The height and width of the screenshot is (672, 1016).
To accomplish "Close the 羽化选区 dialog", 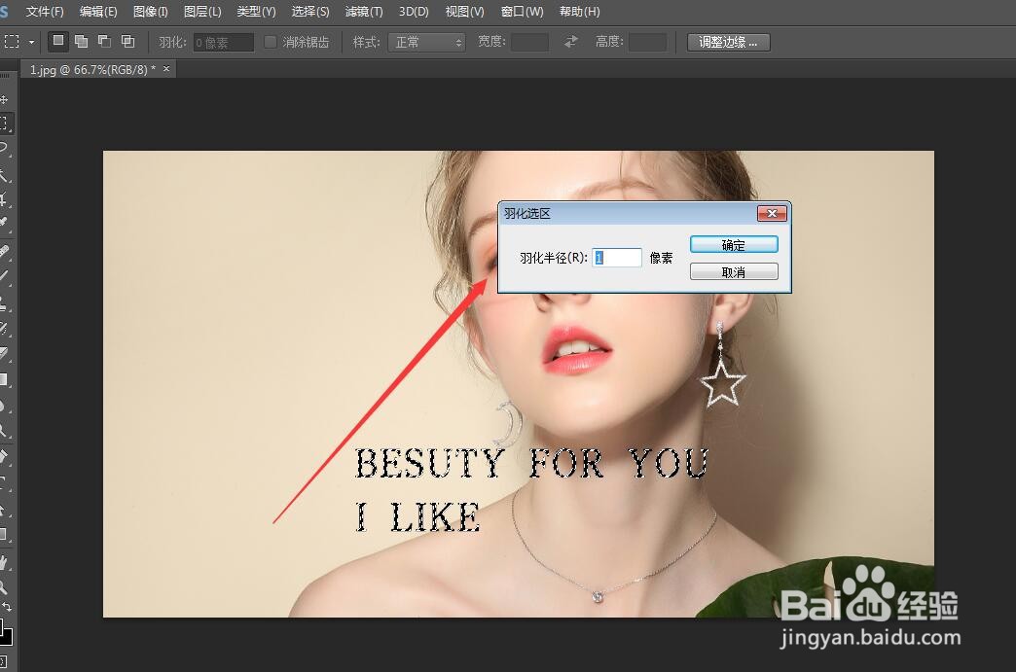I will click(x=772, y=213).
